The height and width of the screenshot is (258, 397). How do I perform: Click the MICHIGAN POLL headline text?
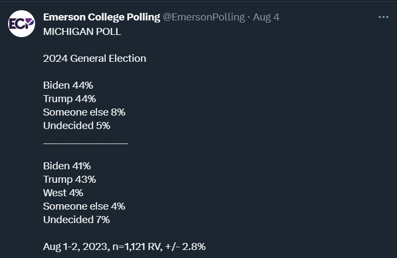click(82, 32)
